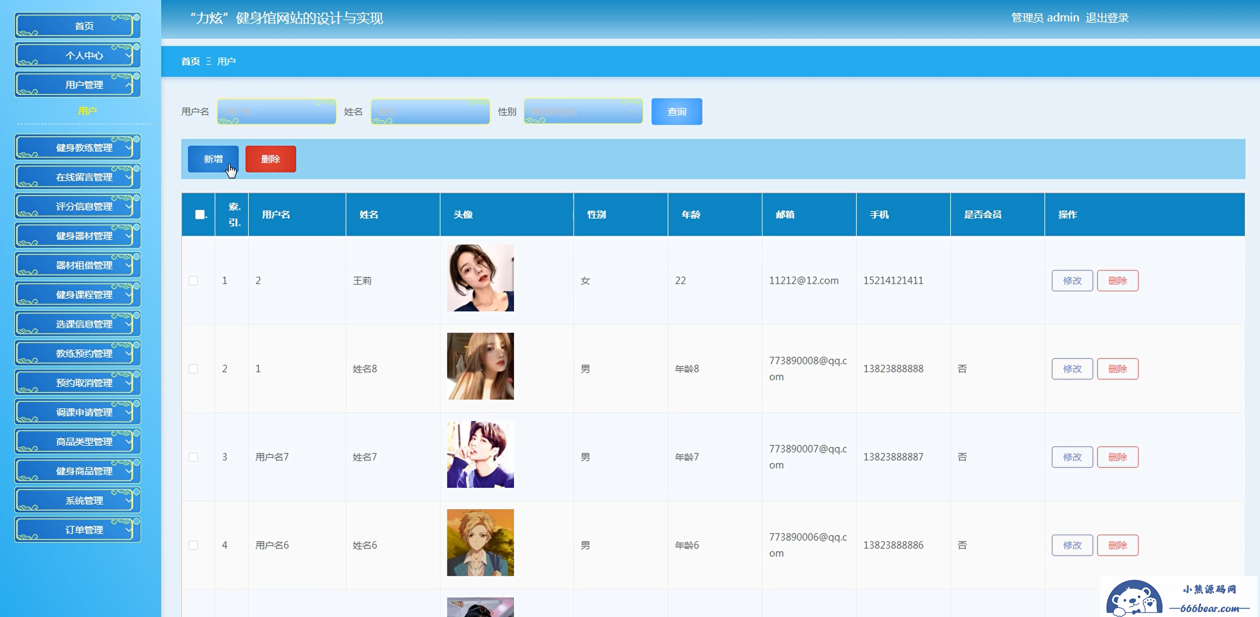This screenshot has height=617, width=1260.
Task: Expand 在线留言管理 menu
Action: (78, 177)
